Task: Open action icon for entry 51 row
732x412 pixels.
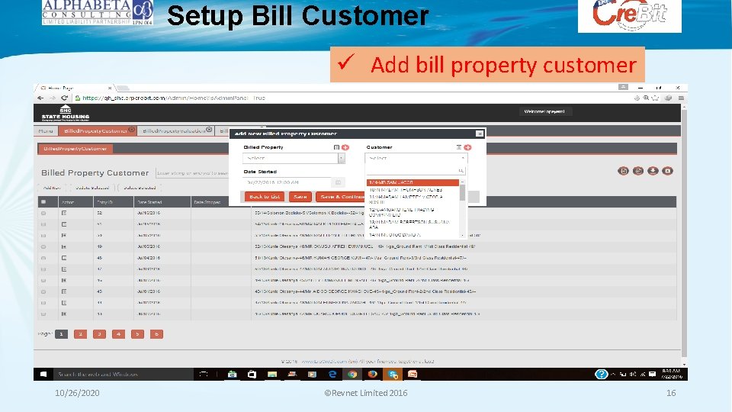Action: click(x=64, y=224)
